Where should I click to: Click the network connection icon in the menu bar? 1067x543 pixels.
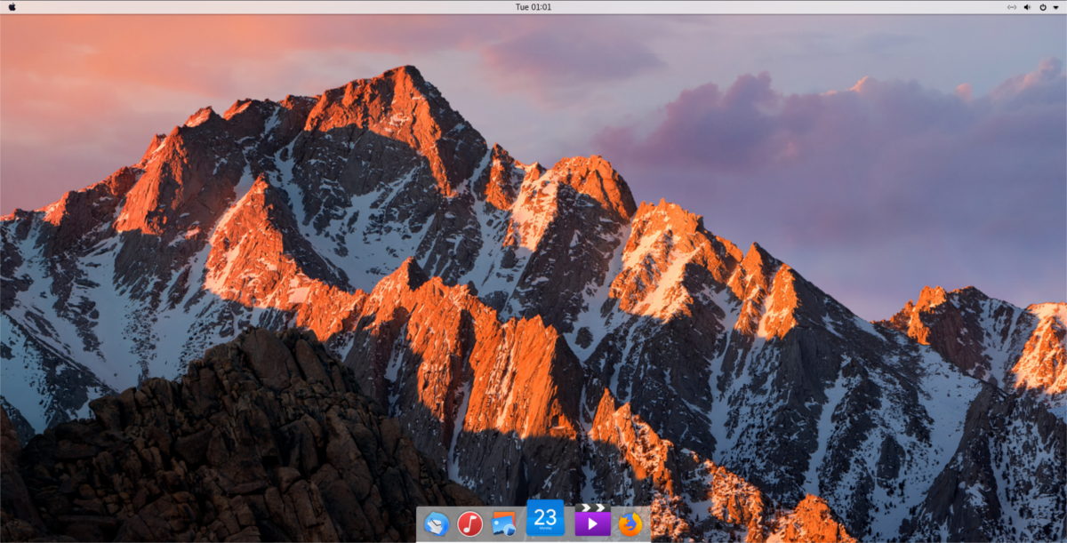1012,7
